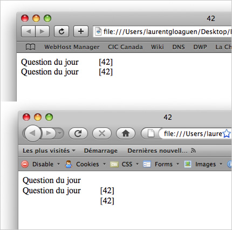Click Firefox's stop loading X button

[x=102, y=133]
